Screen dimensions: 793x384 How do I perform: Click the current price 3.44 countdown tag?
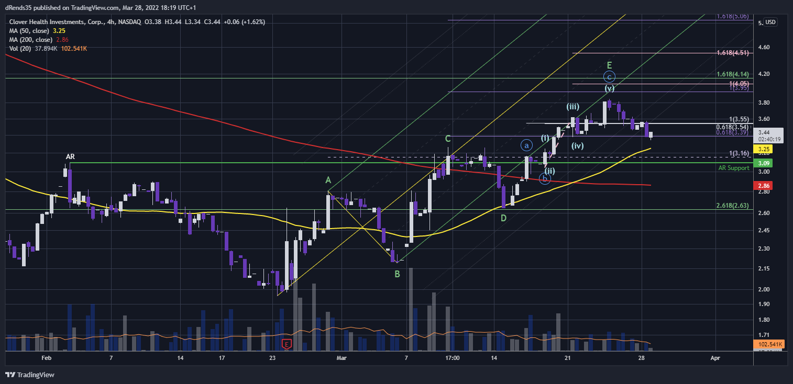pyautogui.click(x=768, y=135)
